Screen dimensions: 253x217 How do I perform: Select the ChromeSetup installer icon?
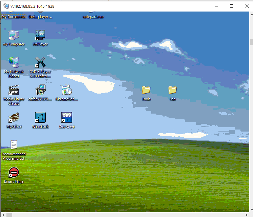point(66,90)
